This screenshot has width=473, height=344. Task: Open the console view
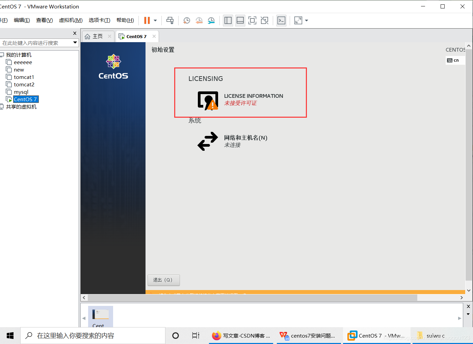coord(281,21)
